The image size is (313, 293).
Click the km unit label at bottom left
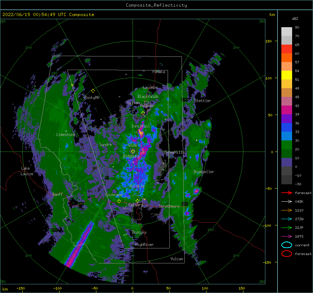coord(5,289)
